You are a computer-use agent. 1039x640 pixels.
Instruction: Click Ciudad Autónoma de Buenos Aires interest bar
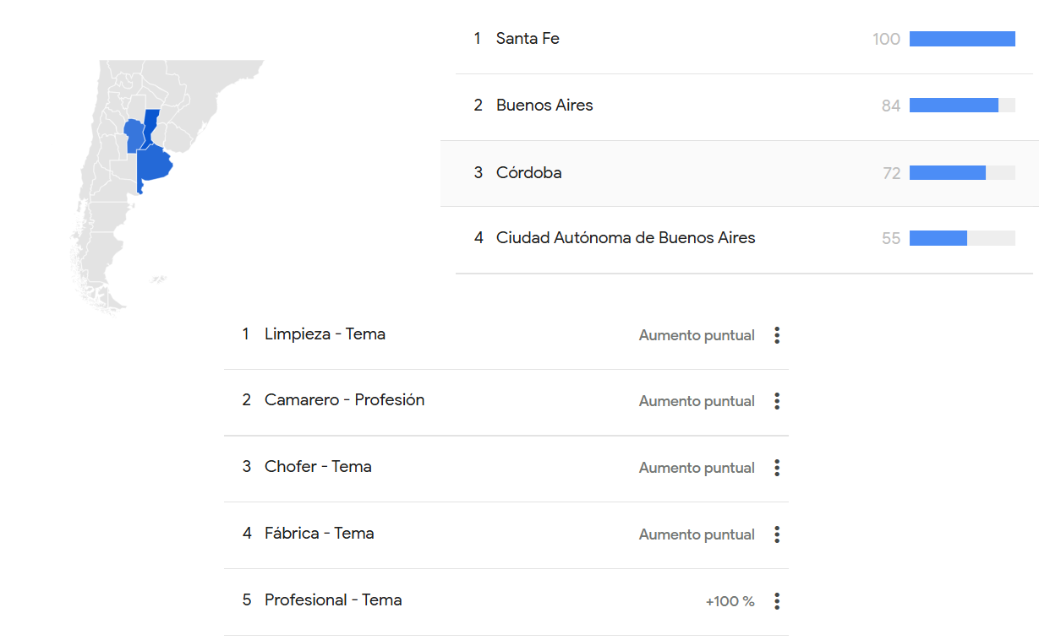tap(962, 239)
